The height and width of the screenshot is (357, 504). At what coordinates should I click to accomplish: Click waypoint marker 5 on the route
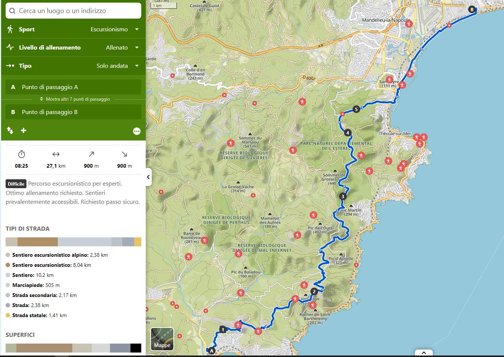356,109
